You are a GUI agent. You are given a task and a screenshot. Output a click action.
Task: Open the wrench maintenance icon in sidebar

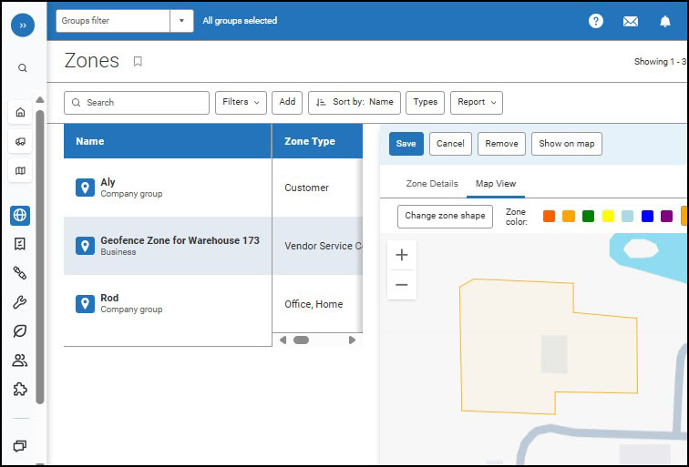[20, 302]
